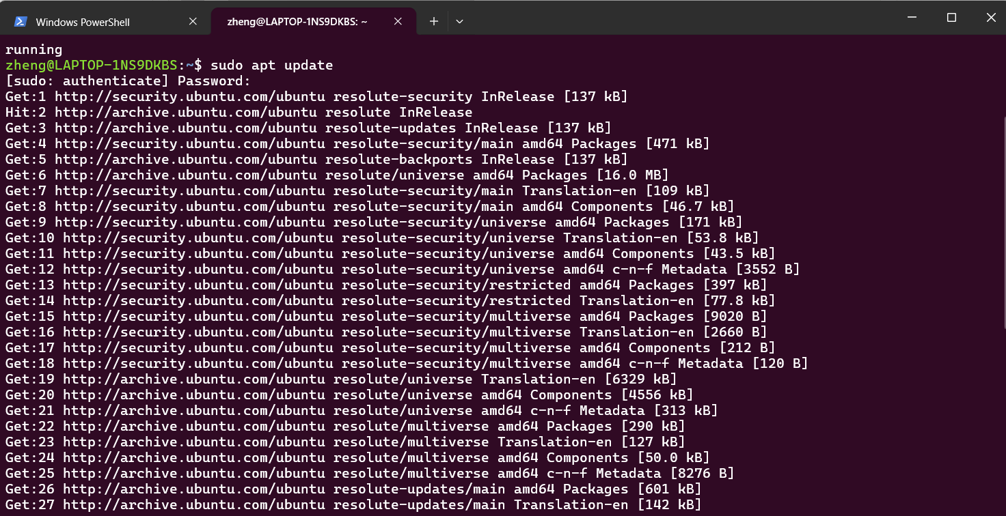Click the "[2660 B]" size value
The width and height of the screenshot is (1006, 516).
tap(735, 332)
